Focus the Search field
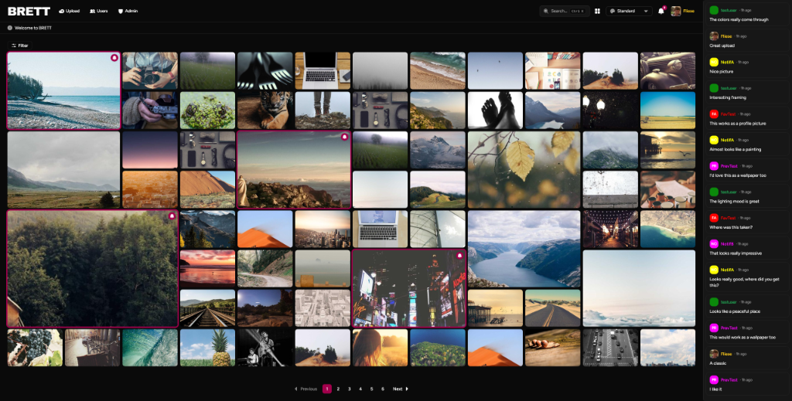 564,11
